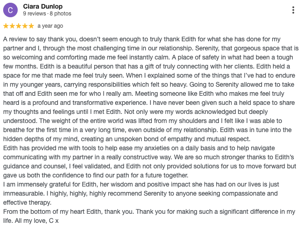Click the '8 photos' count text

tap(56, 14)
